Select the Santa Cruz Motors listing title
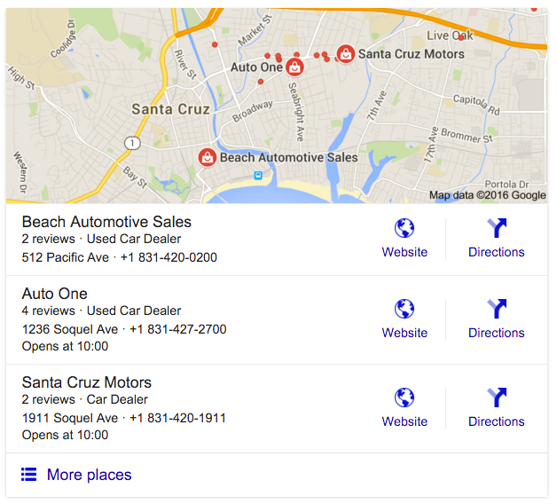Viewport: 557px width, 504px height. (x=87, y=382)
